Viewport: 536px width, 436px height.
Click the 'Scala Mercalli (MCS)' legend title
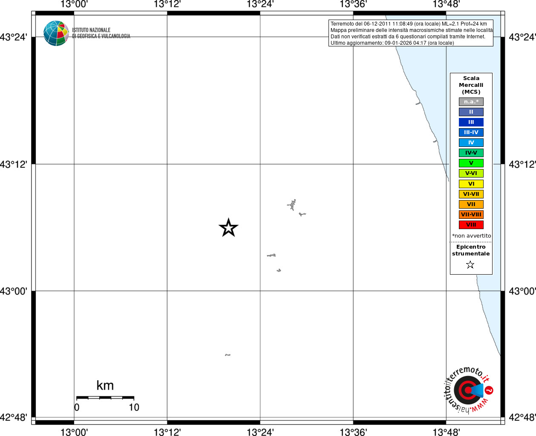click(x=471, y=85)
